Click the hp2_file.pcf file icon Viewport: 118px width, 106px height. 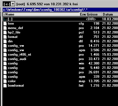(5, 32)
